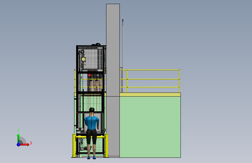
Task: Click the "Y" axis label text
Action: tap(18, 131)
